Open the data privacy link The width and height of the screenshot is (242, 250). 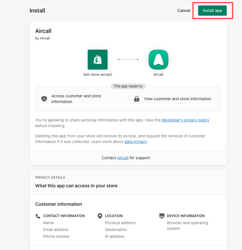136,142
